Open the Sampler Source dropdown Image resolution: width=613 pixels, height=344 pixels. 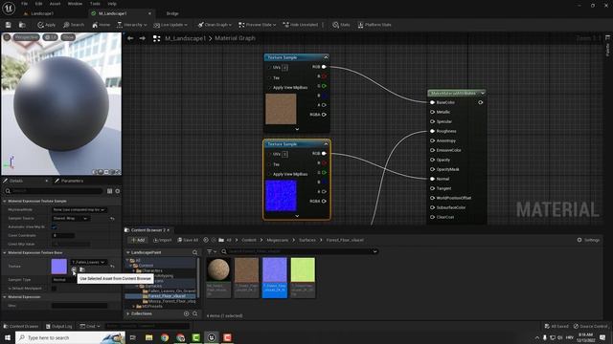(x=70, y=219)
